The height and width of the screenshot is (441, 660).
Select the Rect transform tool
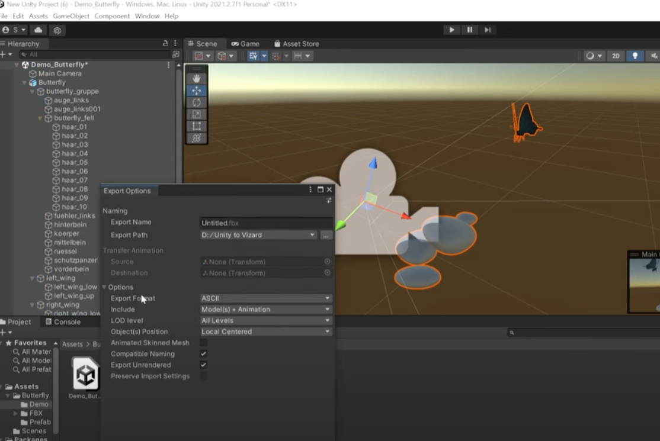(x=197, y=126)
